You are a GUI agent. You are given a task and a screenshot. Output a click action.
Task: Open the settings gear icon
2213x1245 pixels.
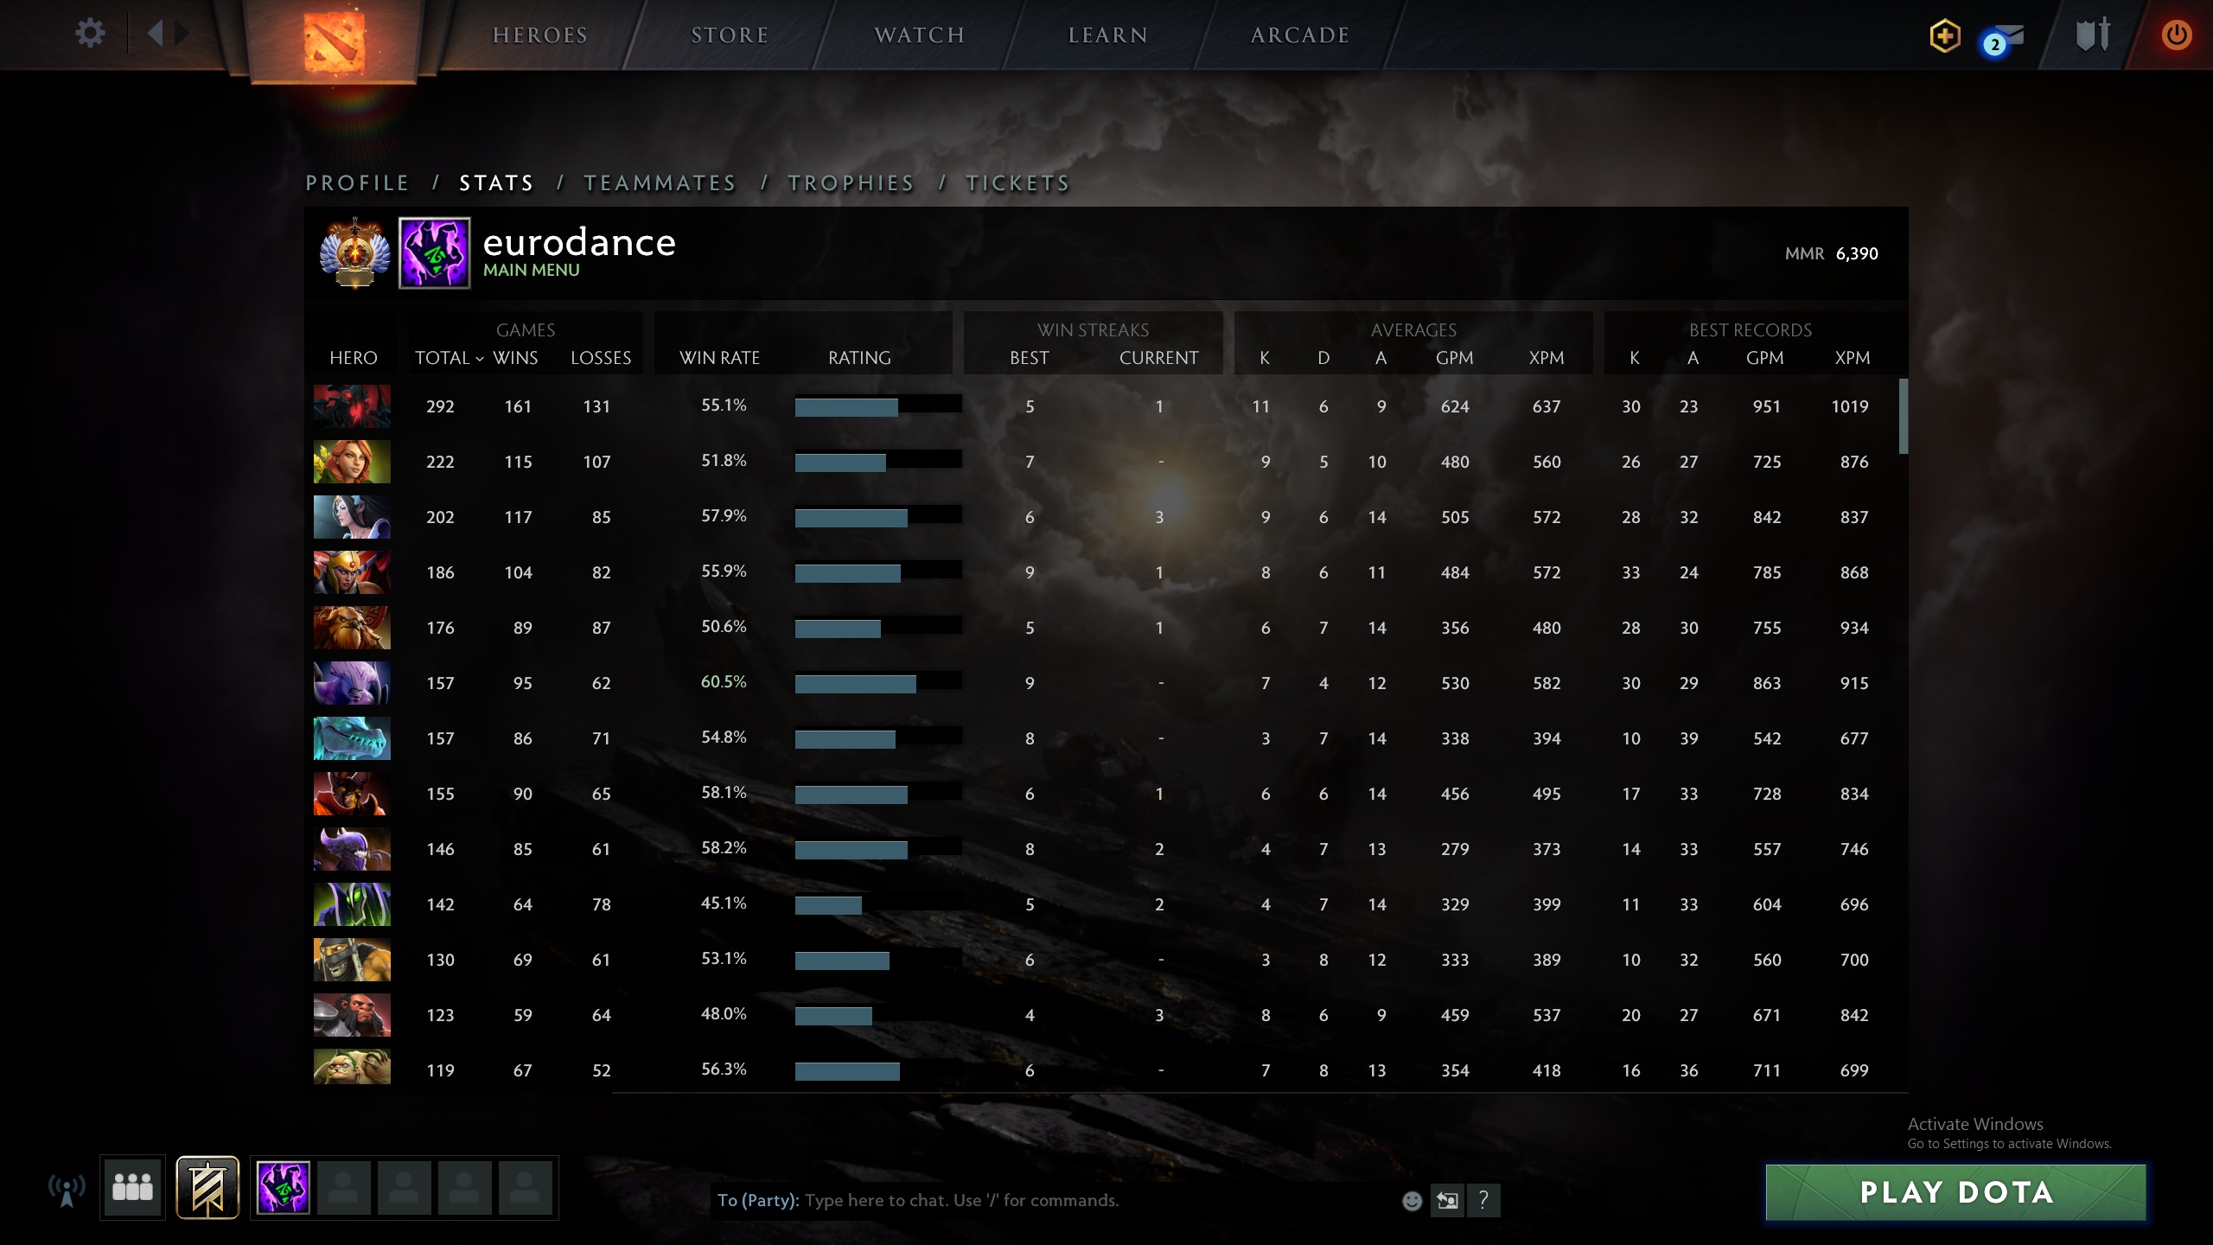tap(90, 34)
